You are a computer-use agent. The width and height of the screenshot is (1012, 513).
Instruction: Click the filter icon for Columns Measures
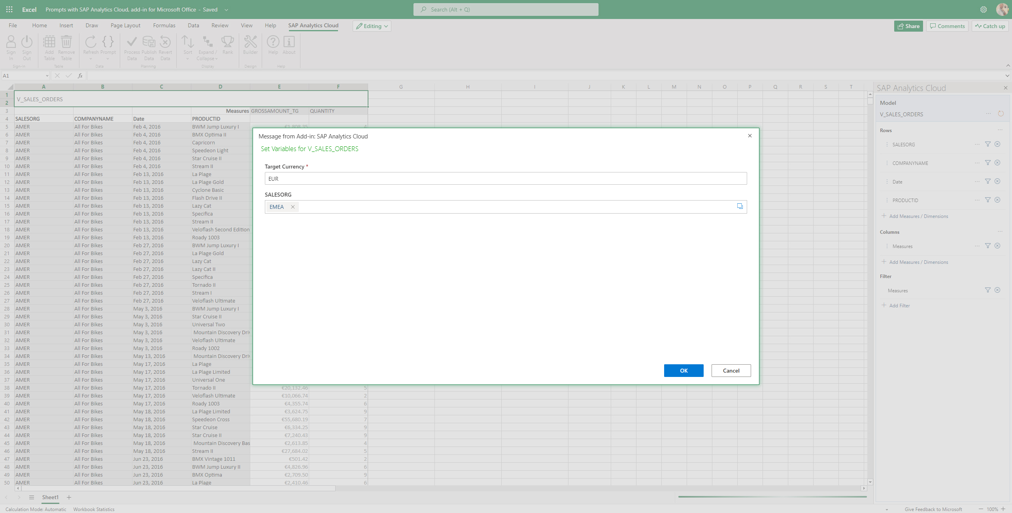pos(988,246)
